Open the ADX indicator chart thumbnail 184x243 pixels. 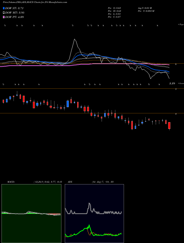pos(94,214)
